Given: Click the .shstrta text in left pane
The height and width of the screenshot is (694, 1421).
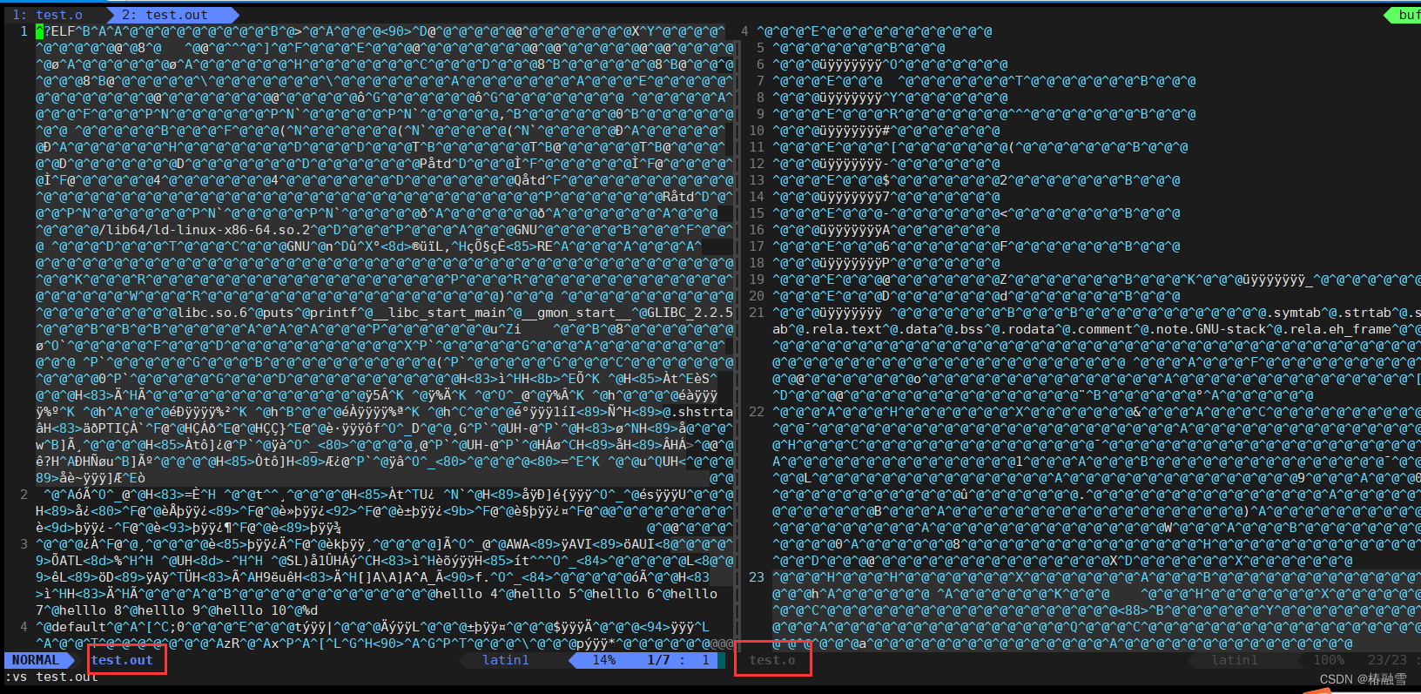Looking at the screenshot, I should pos(701,412).
